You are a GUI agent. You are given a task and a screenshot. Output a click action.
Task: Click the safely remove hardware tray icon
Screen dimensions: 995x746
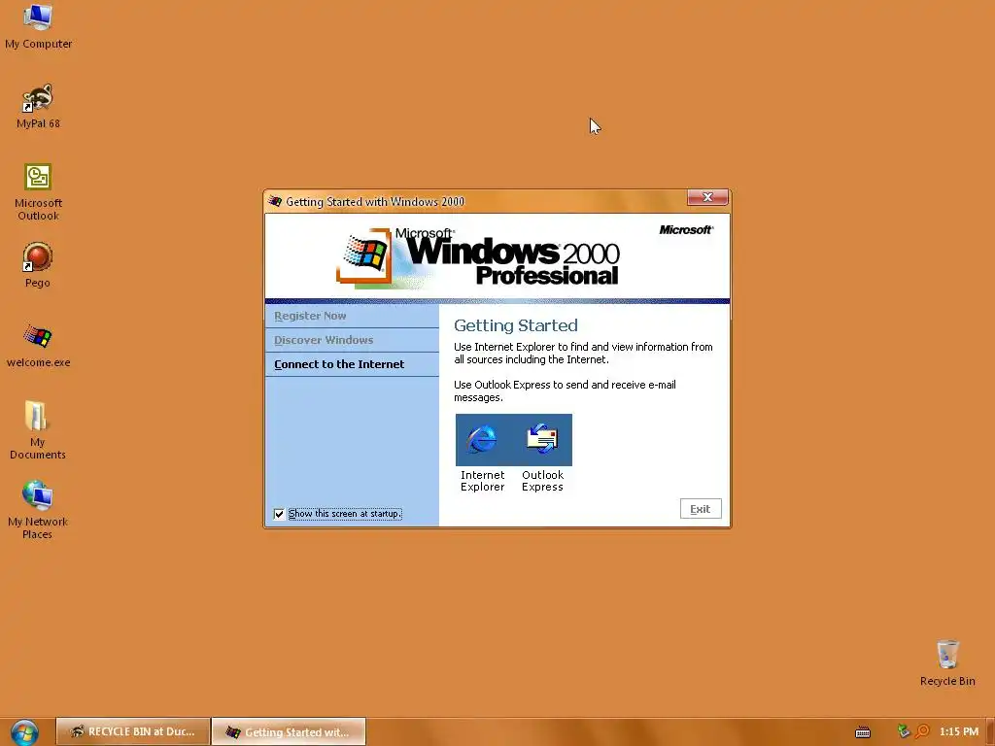point(903,731)
